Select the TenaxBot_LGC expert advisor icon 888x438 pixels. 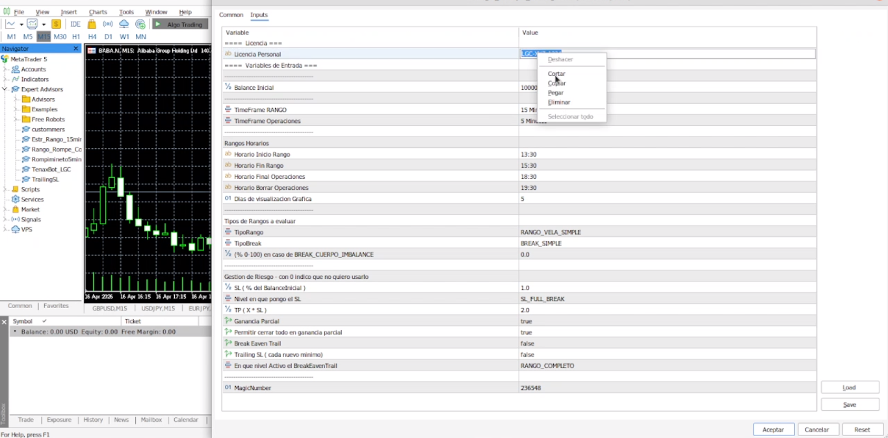pyautogui.click(x=26, y=169)
